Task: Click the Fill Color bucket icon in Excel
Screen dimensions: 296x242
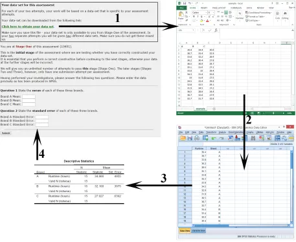Action: pyautogui.click(x=201, y=21)
